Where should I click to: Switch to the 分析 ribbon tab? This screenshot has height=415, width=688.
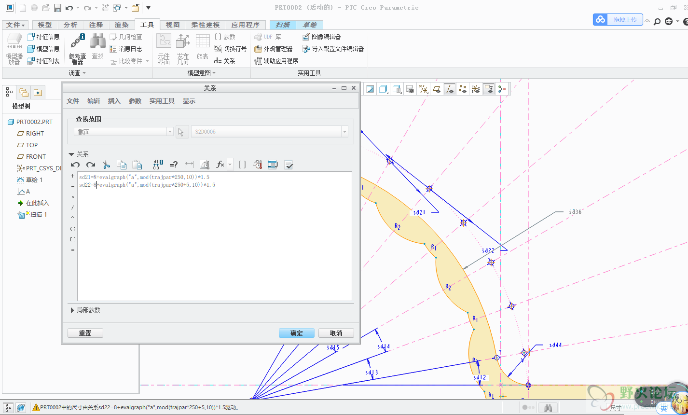pyautogui.click(x=70, y=25)
